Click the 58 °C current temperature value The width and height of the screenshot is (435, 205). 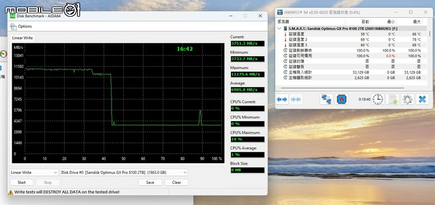pos(365,34)
